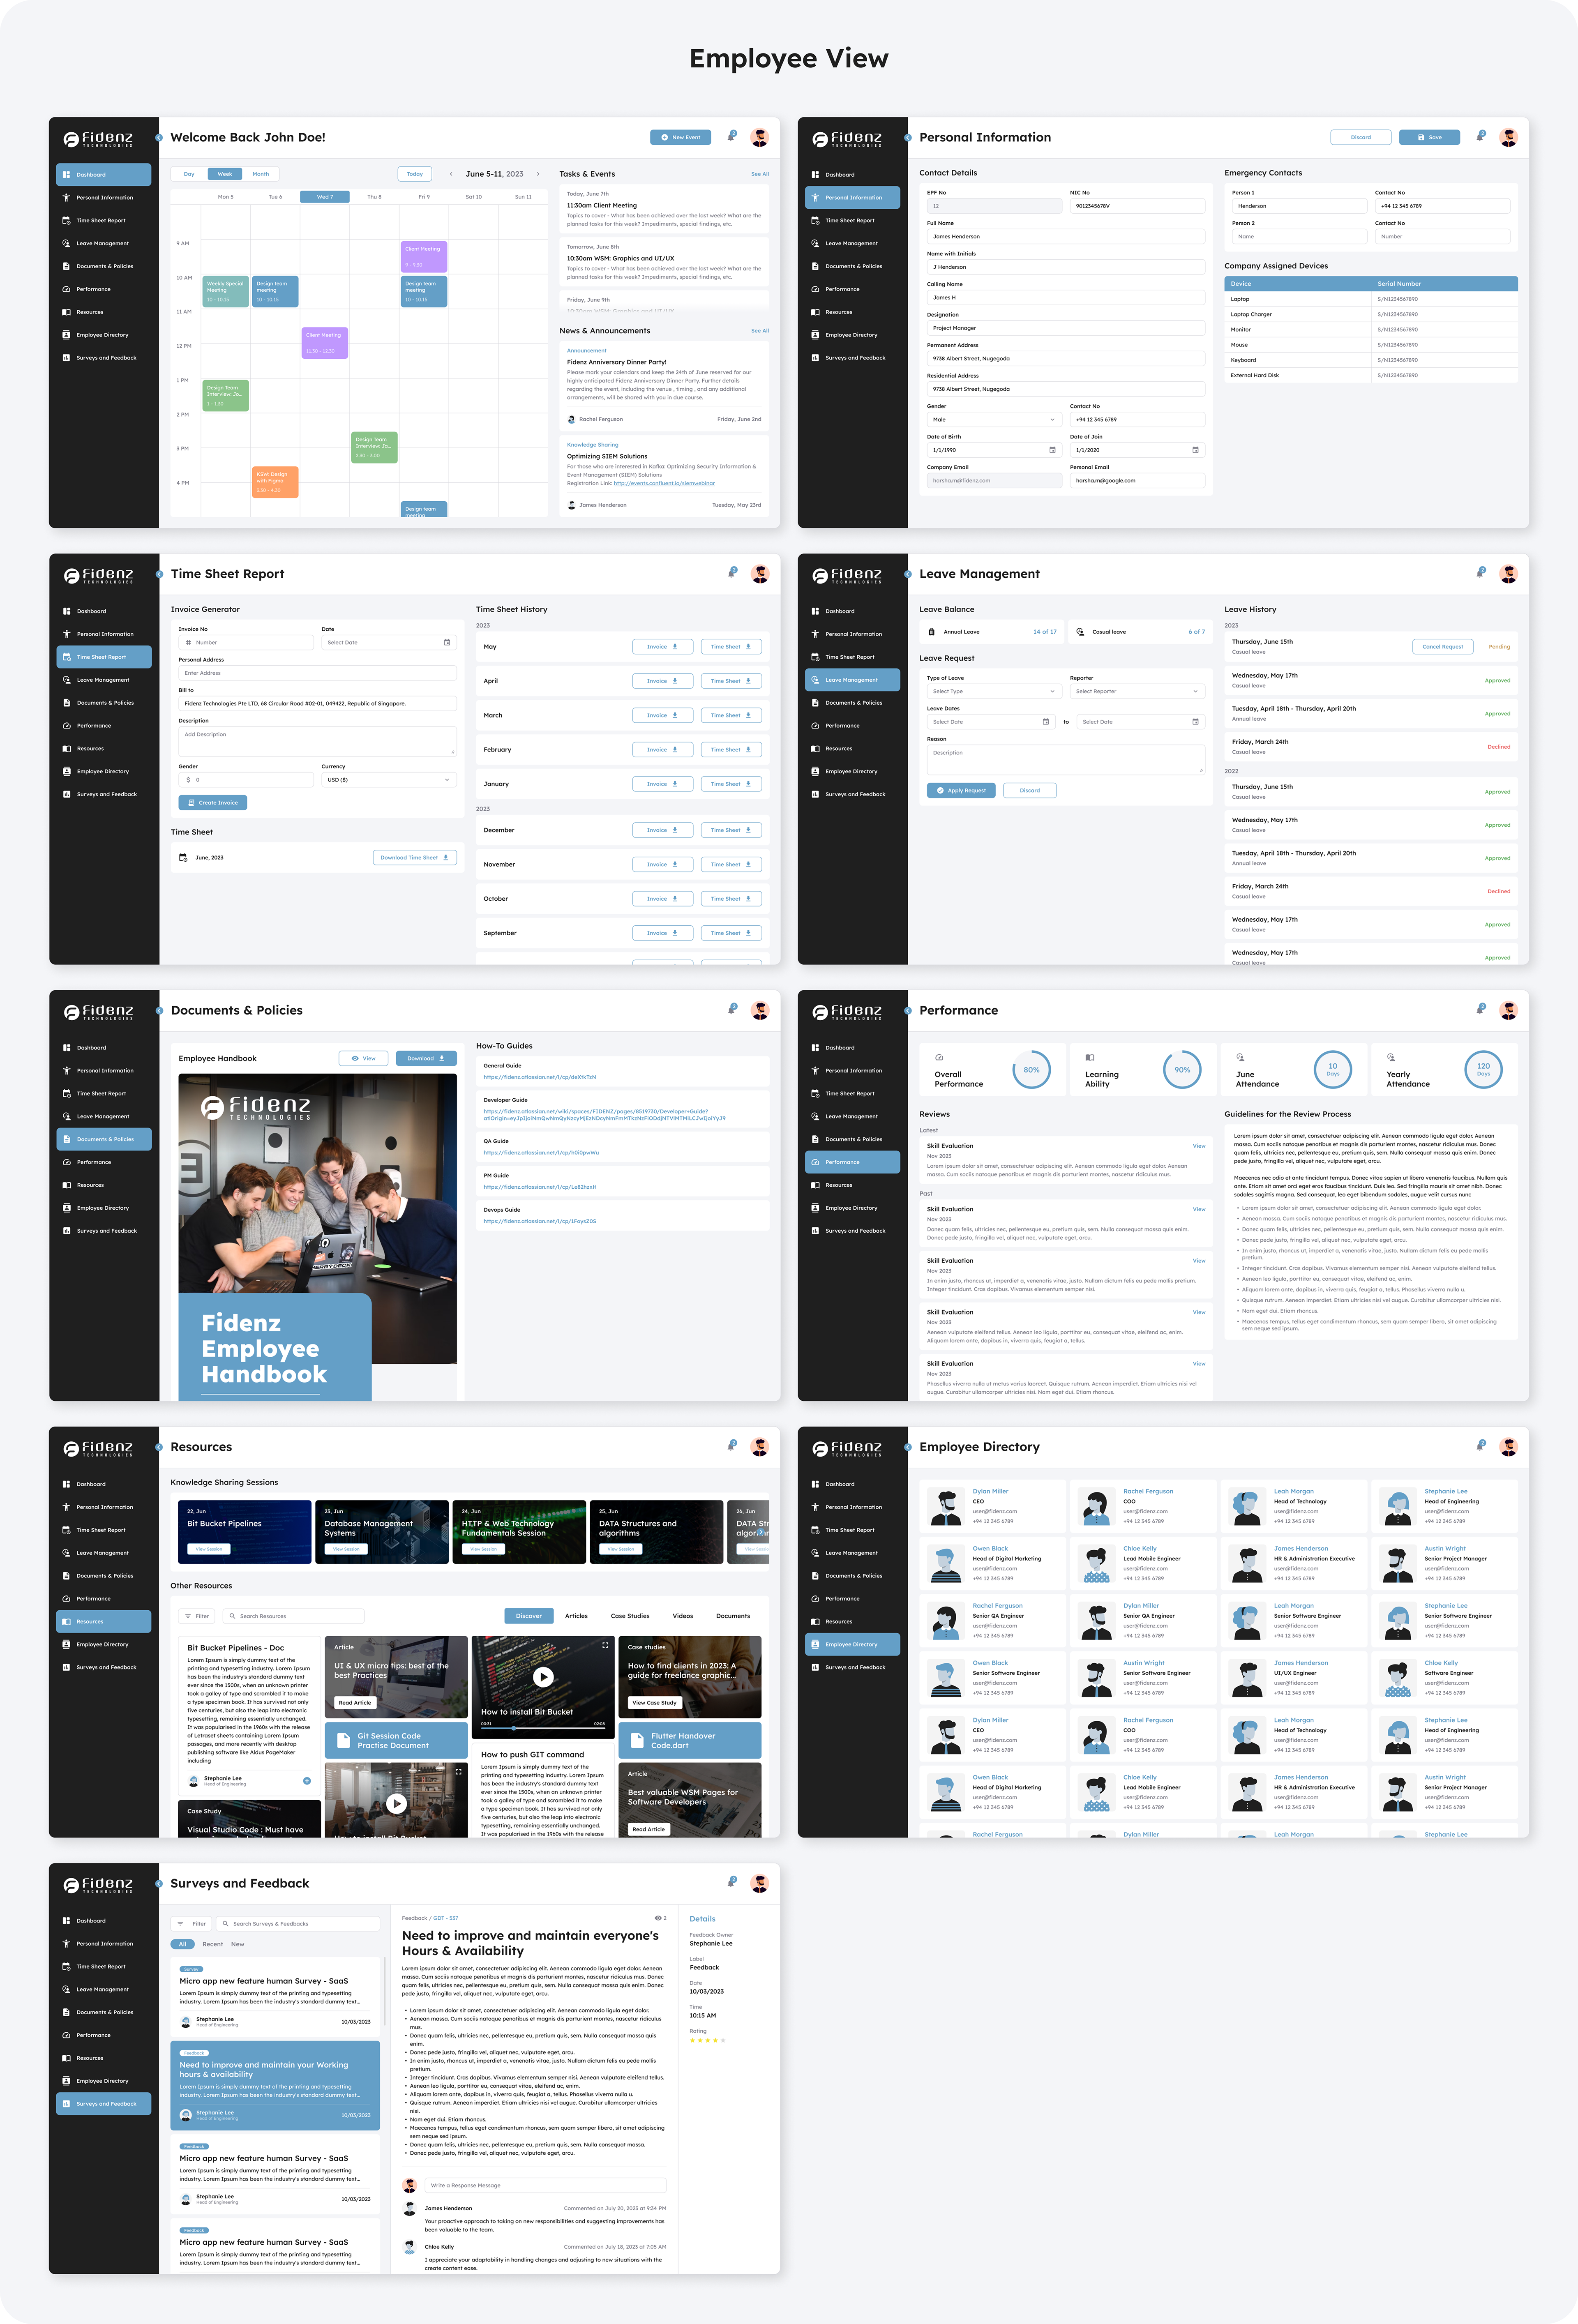Open the Date of Join calendar picker
1578x2324 pixels.
pos(1195,450)
